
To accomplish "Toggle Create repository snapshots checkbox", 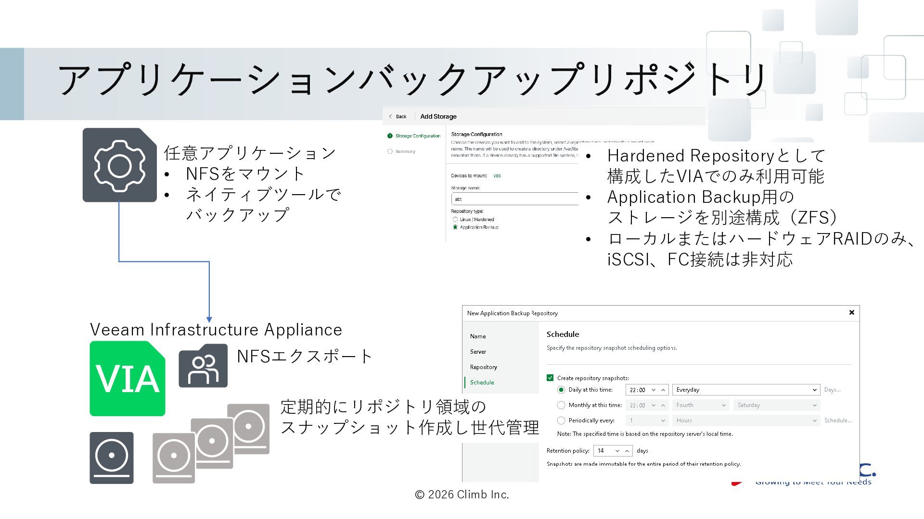I will pyautogui.click(x=550, y=378).
